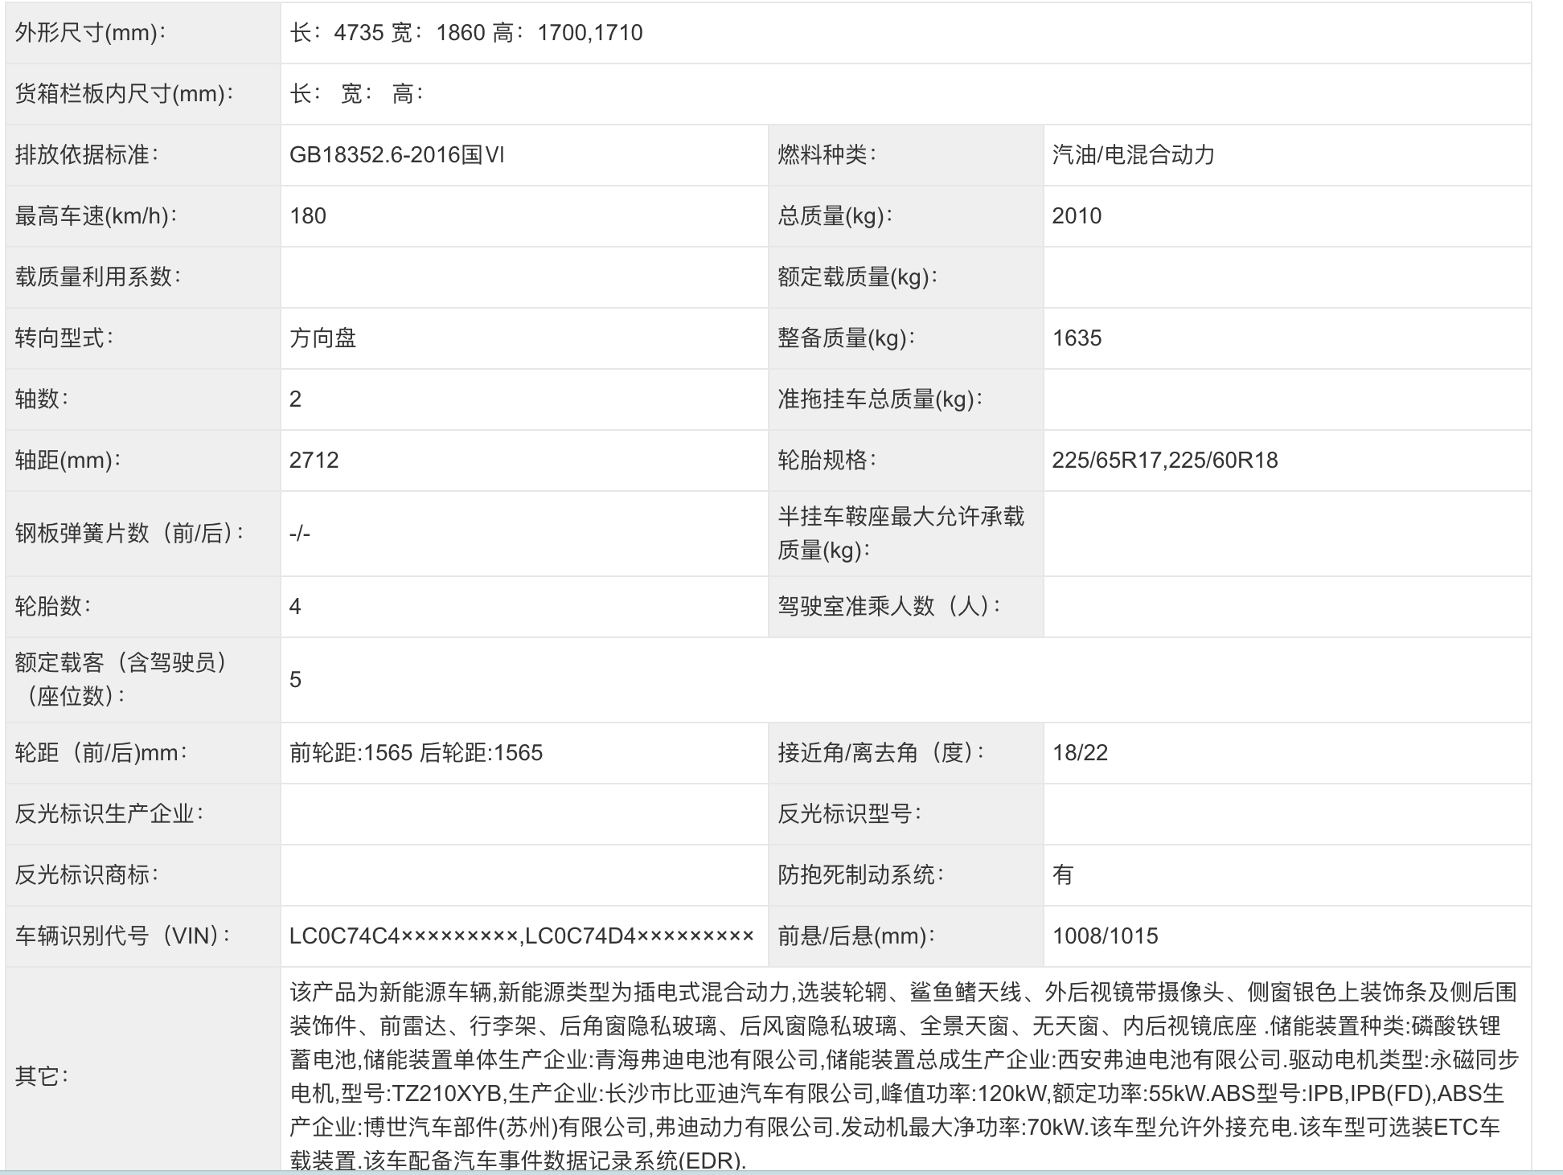Click the 反光标识生产企业 label
Viewport: 1563px width, 1175px height.
click(x=109, y=814)
